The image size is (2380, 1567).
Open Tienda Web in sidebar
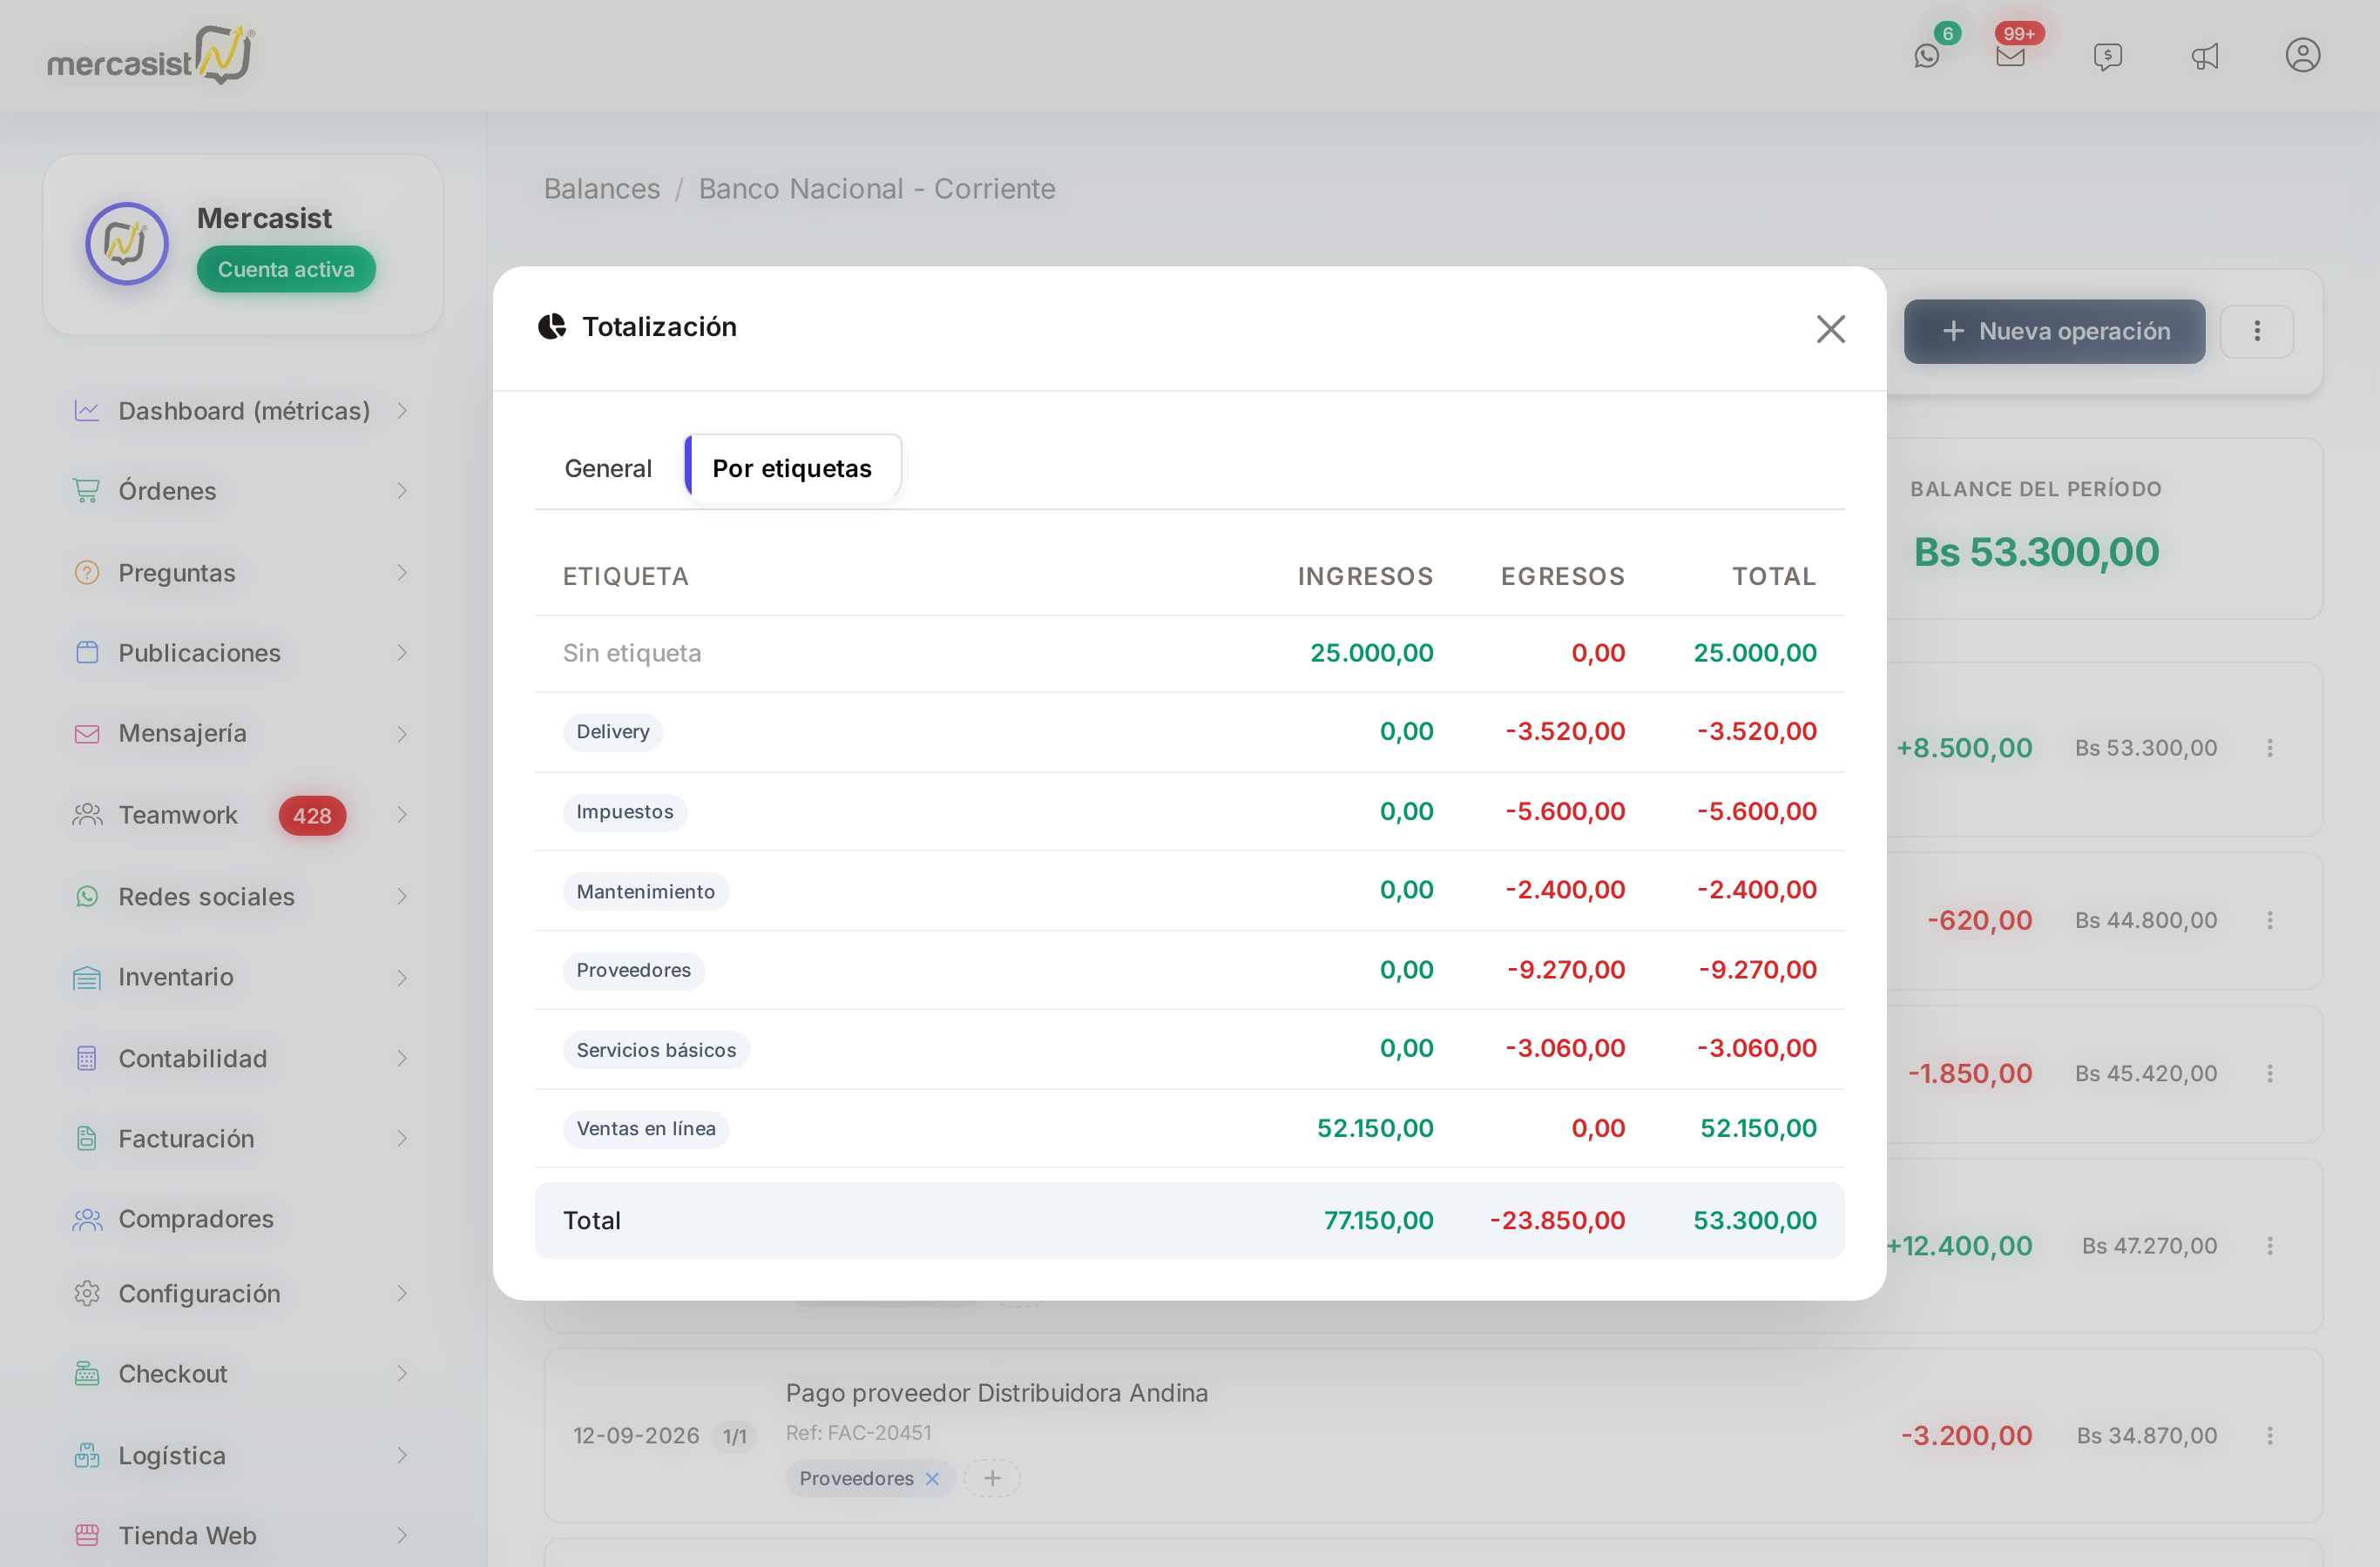(242, 1535)
